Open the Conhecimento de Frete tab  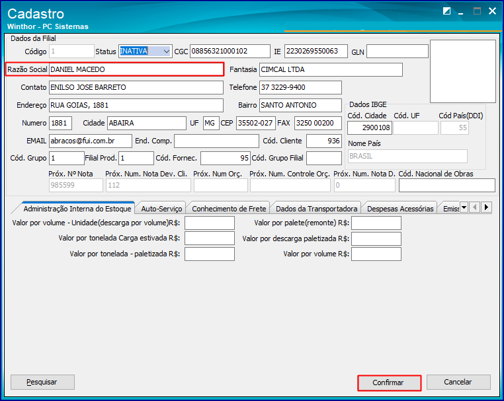(x=229, y=209)
